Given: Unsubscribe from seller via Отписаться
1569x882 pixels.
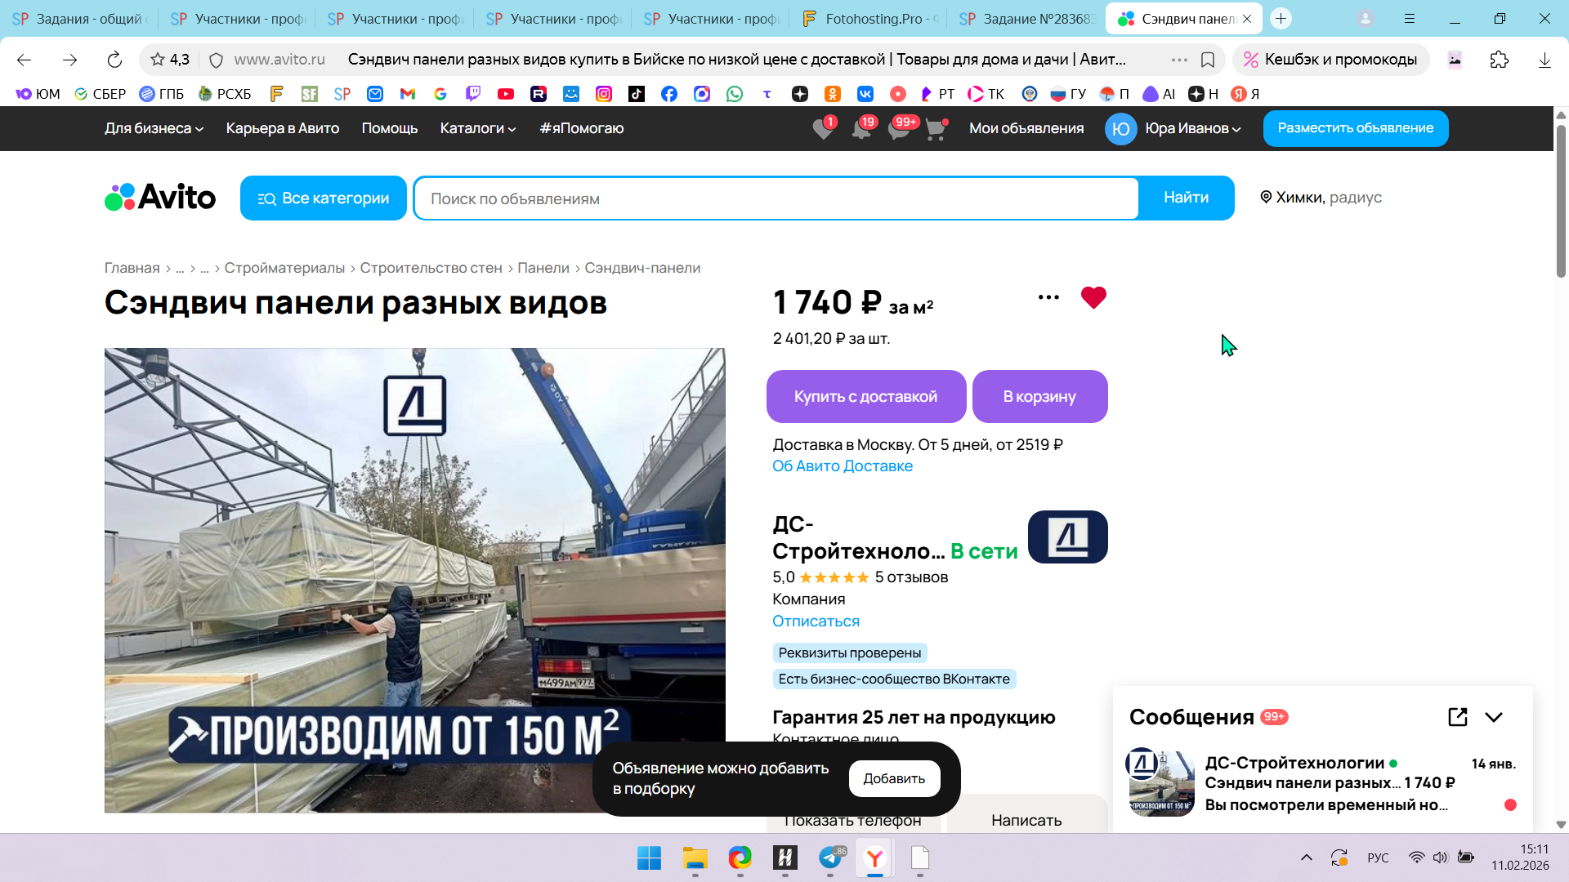Looking at the screenshot, I should tap(816, 621).
